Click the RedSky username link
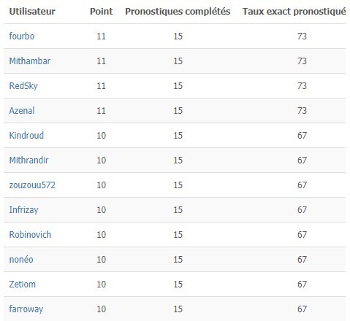The image size is (350, 321). click(x=23, y=86)
